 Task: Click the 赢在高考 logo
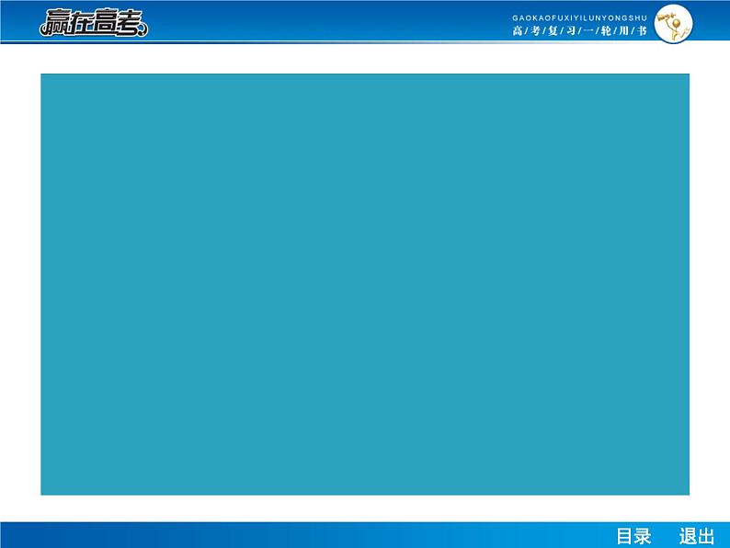pyautogui.click(x=93, y=23)
